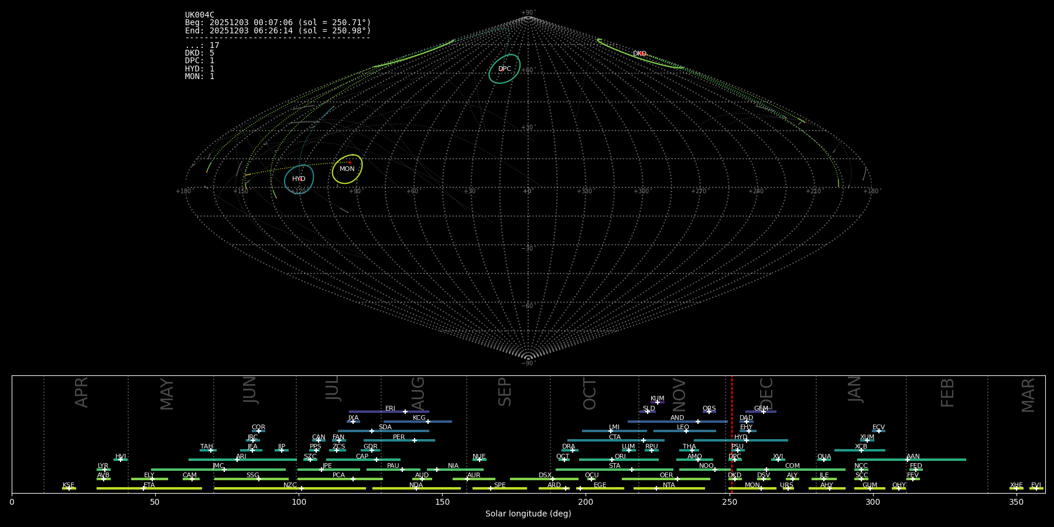
Task: Select the DKD label on the sky map
Action: 639,54
